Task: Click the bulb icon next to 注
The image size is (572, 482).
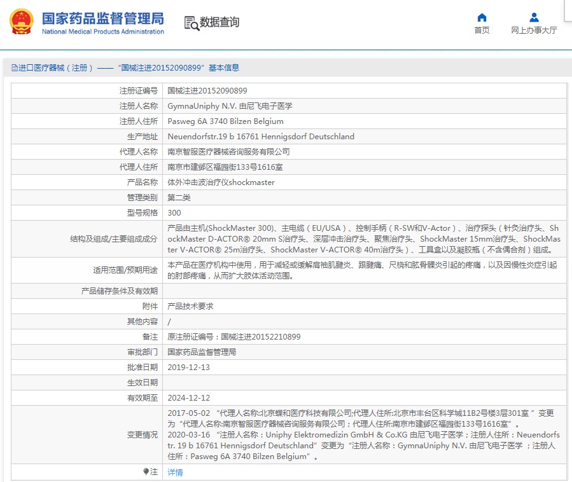Action: 146,471
